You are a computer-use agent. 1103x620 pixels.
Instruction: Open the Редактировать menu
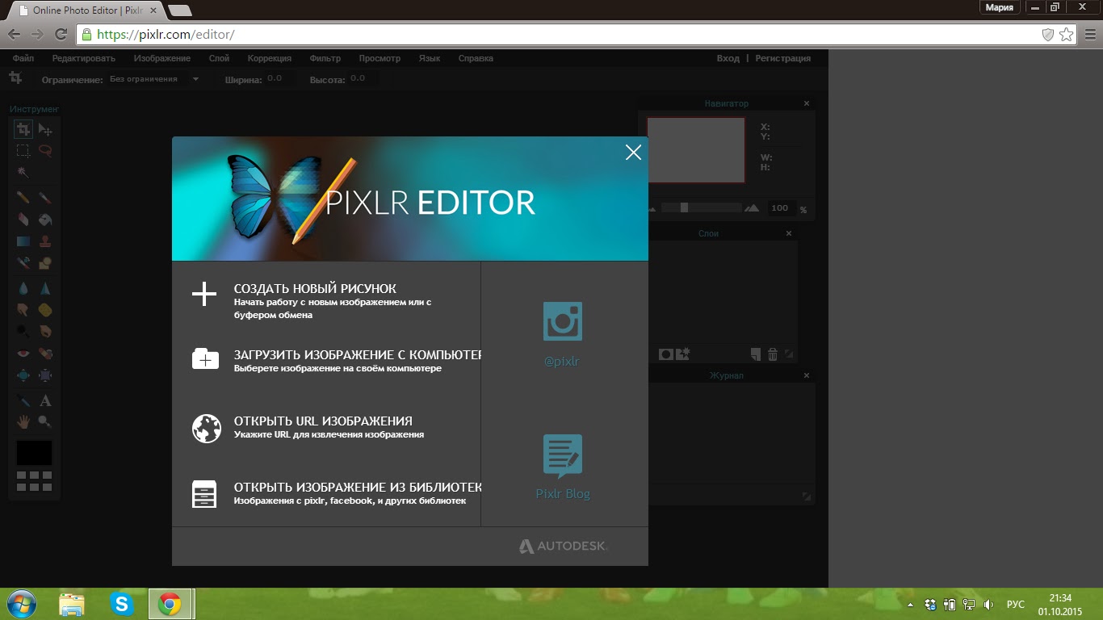click(84, 58)
